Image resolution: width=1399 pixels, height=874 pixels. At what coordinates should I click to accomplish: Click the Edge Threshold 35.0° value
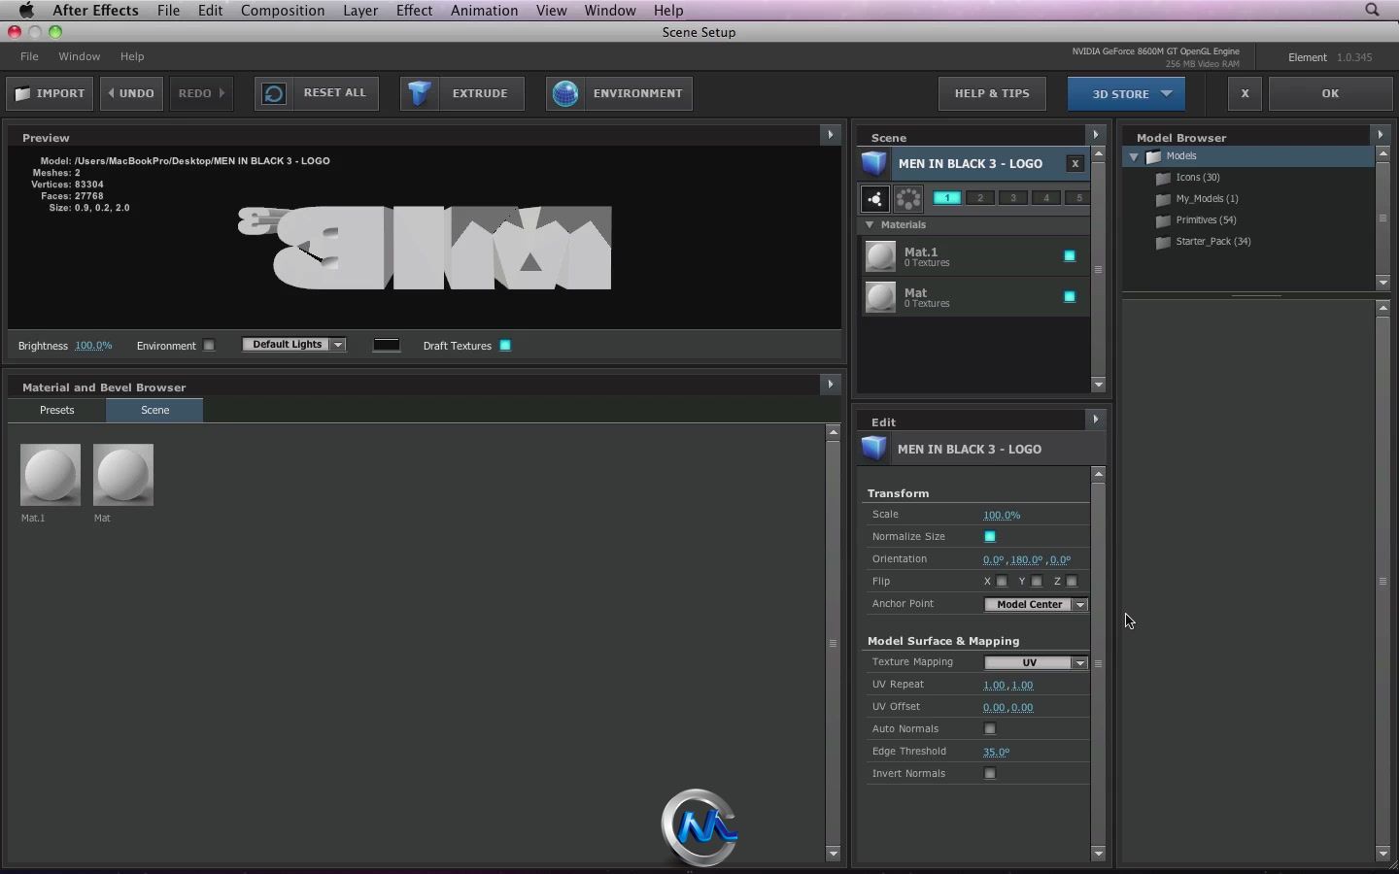[x=996, y=752]
